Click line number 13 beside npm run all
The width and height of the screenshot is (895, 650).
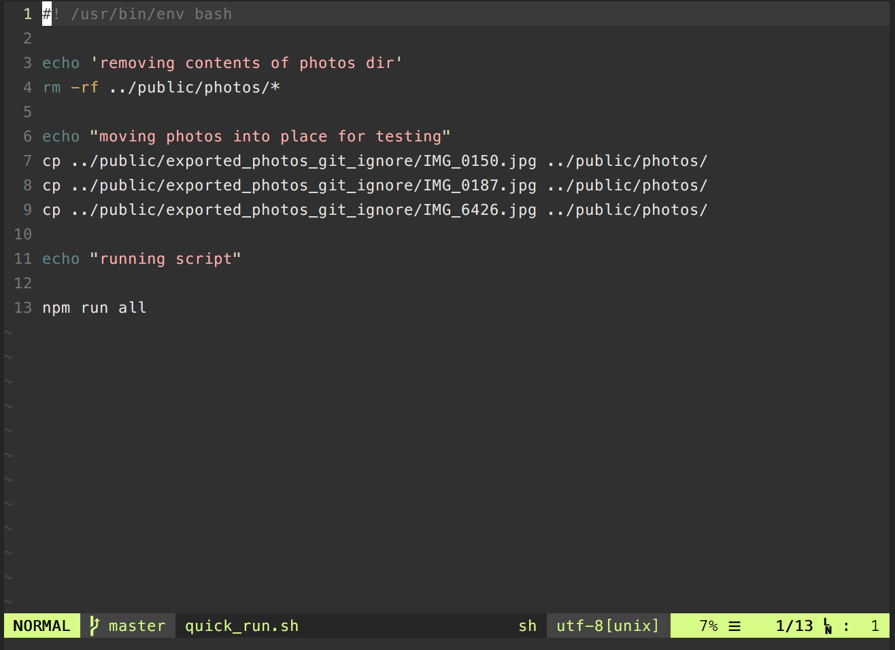coord(22,307)
